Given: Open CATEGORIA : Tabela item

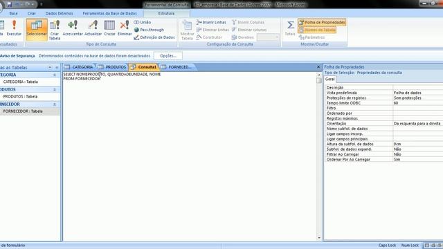Looking at the screenshot, I should [20, 82].
